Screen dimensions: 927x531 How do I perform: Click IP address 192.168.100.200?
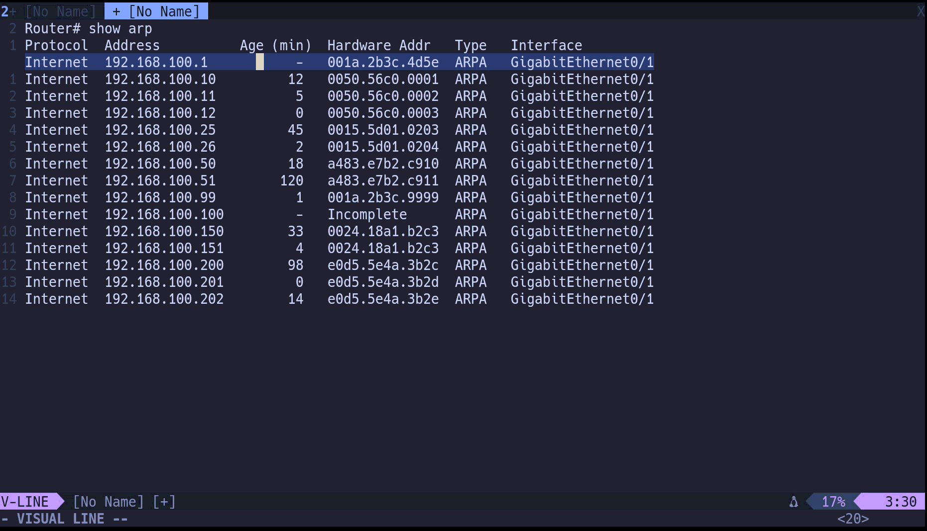164,265
